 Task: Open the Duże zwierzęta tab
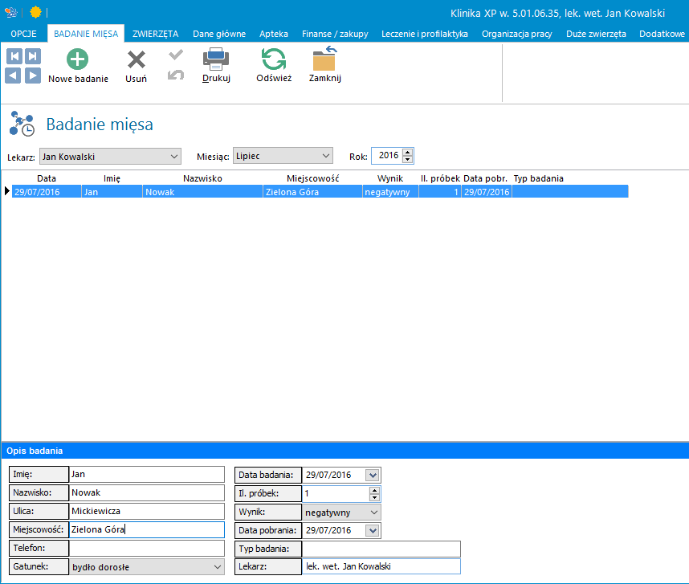tap(596, 34)
